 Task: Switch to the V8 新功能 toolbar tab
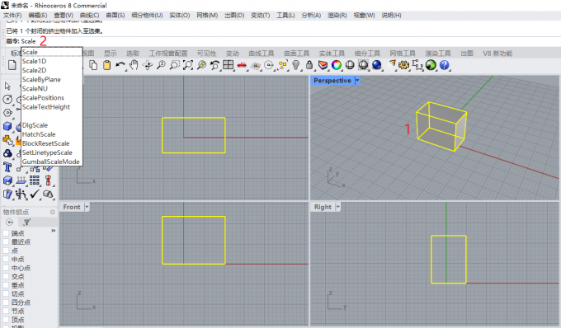coord(497,54)
